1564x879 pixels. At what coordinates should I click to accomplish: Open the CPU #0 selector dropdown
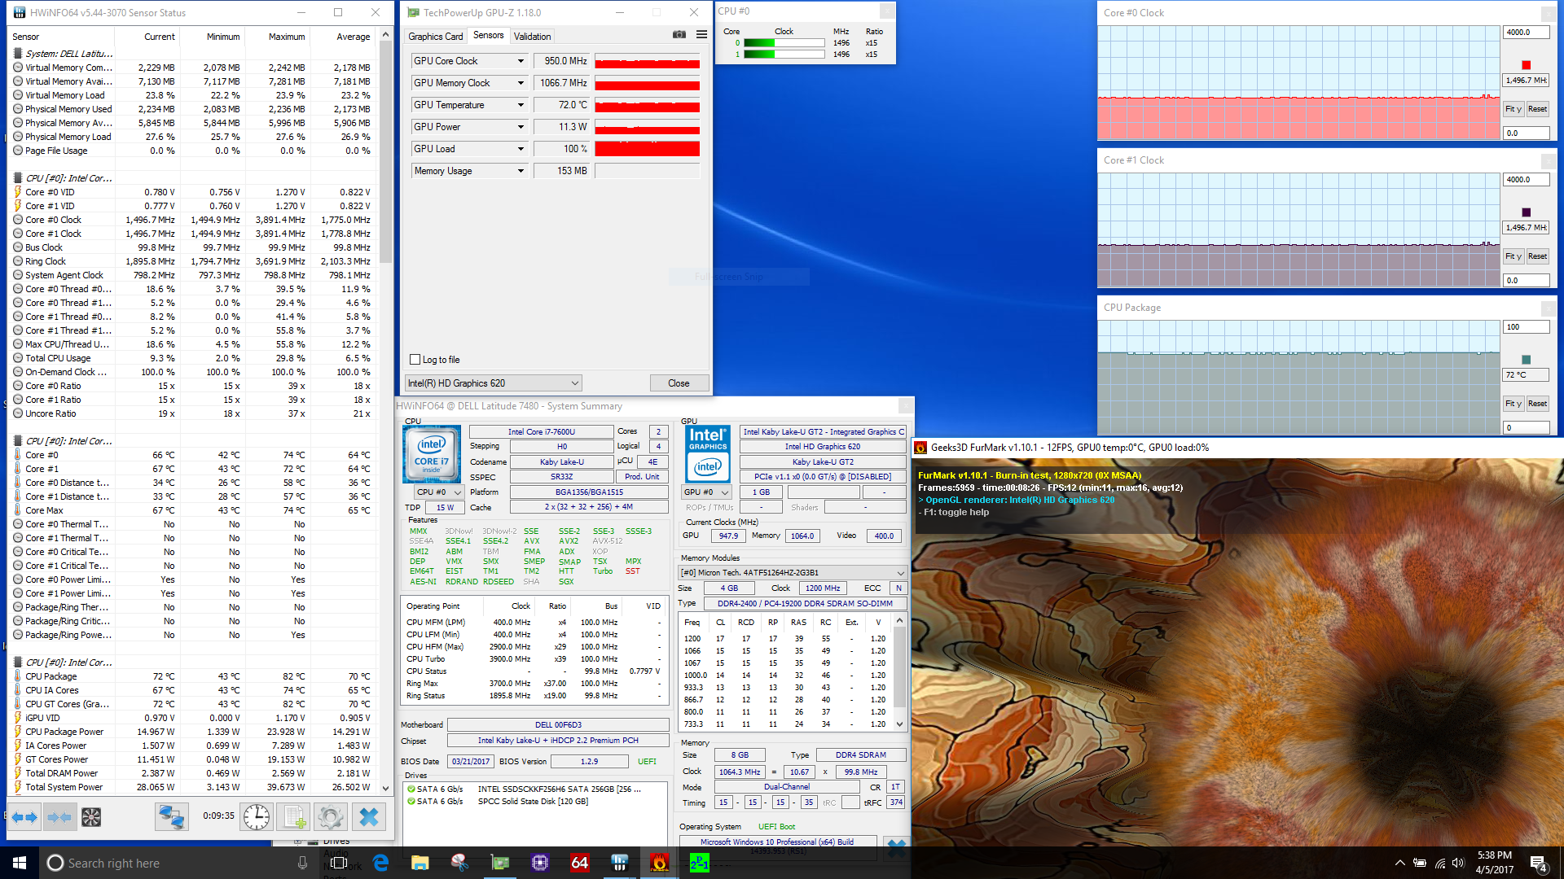click(440, 492)
